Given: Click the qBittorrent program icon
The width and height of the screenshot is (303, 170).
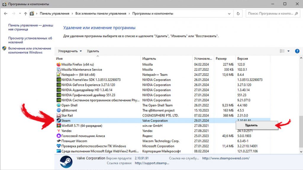Looking at the screenshot, I should pos(59,110).
